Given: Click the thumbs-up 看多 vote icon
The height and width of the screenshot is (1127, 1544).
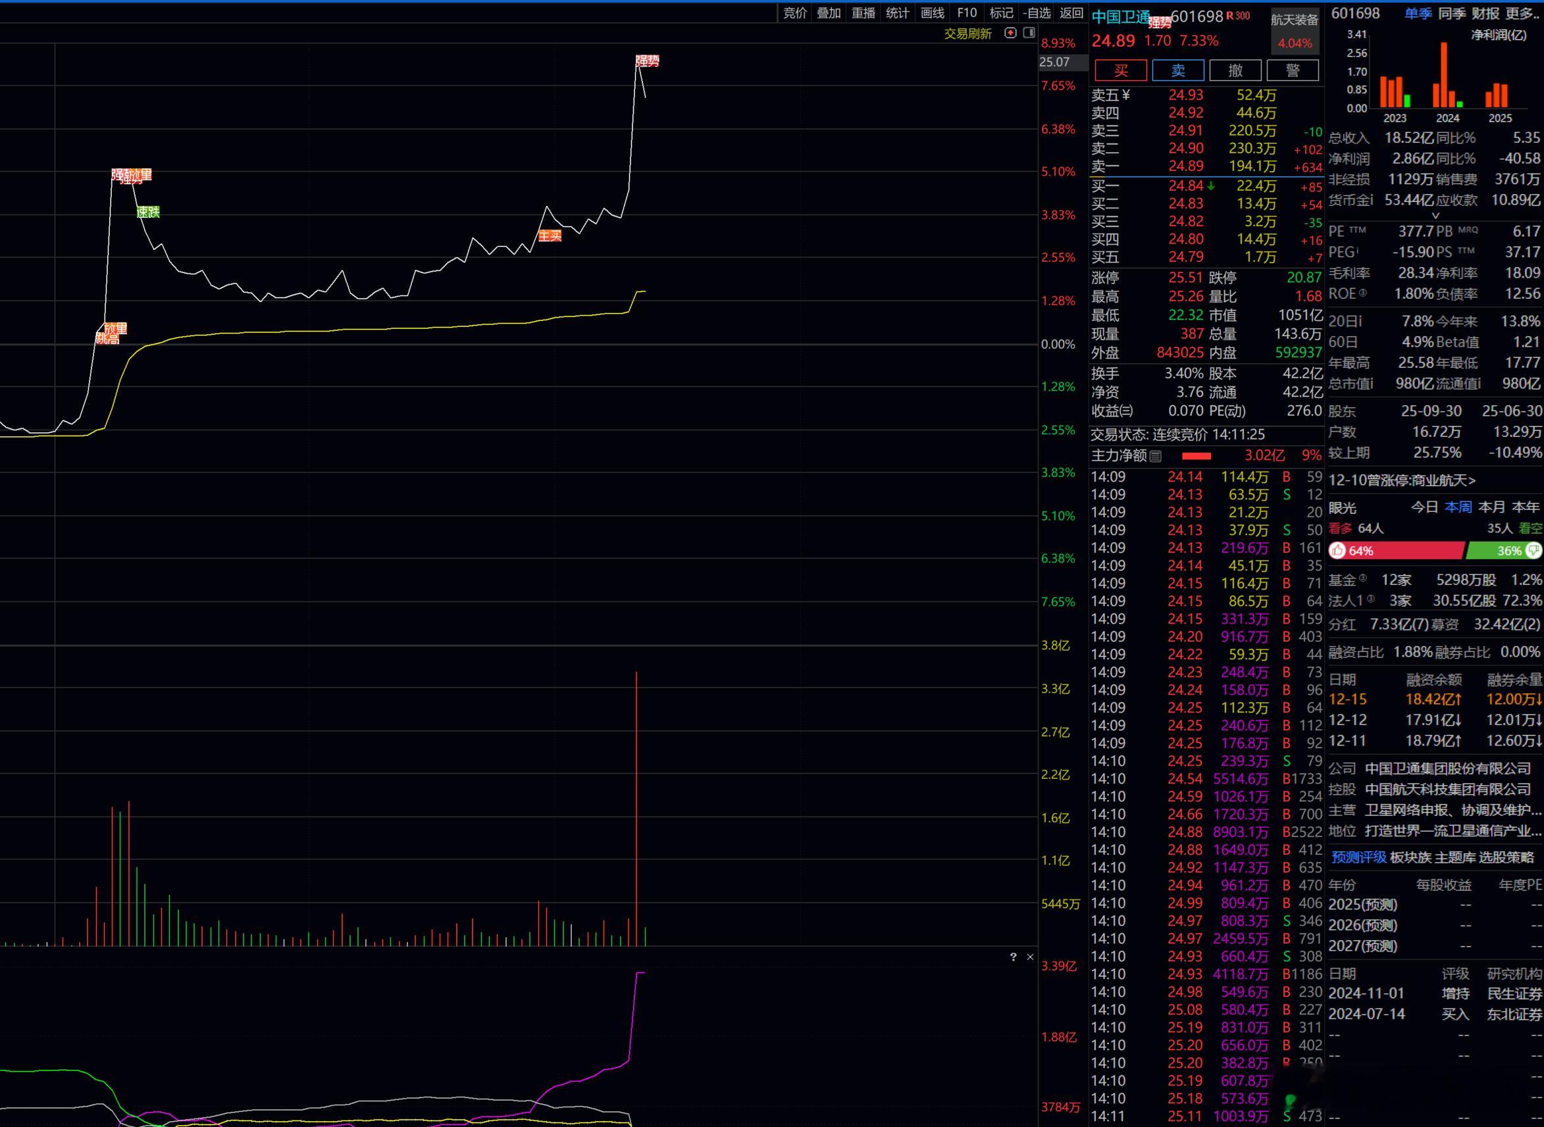Looking at the screenshot, I should (1338, 551).
